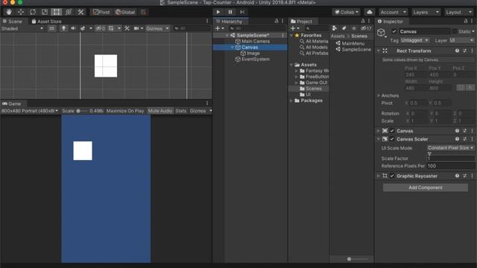Collapse the SampleScene root
The height and width of the screenshot is (268, 477).
pos(227,36)
